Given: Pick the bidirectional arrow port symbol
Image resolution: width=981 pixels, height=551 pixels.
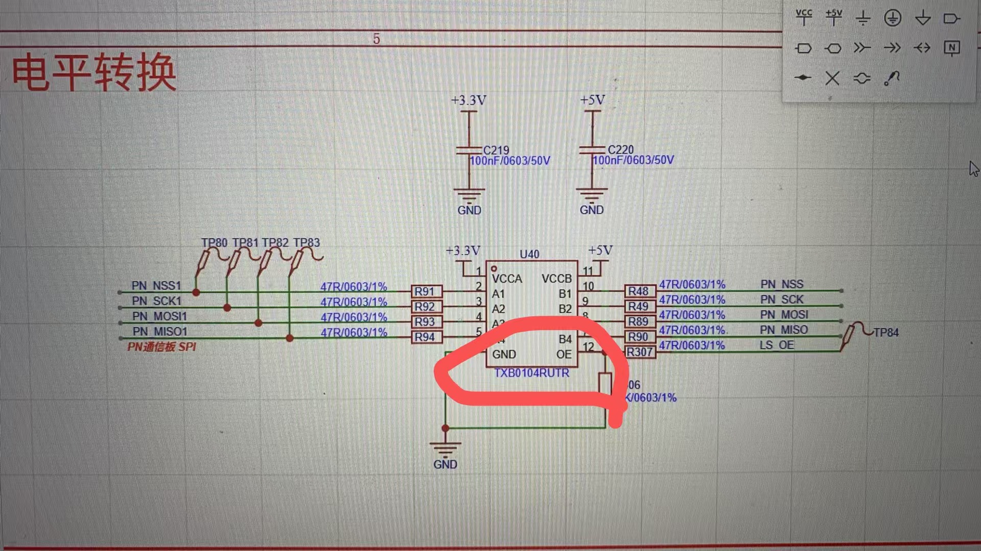Looking at the screenshot, I should click(922, 48).
